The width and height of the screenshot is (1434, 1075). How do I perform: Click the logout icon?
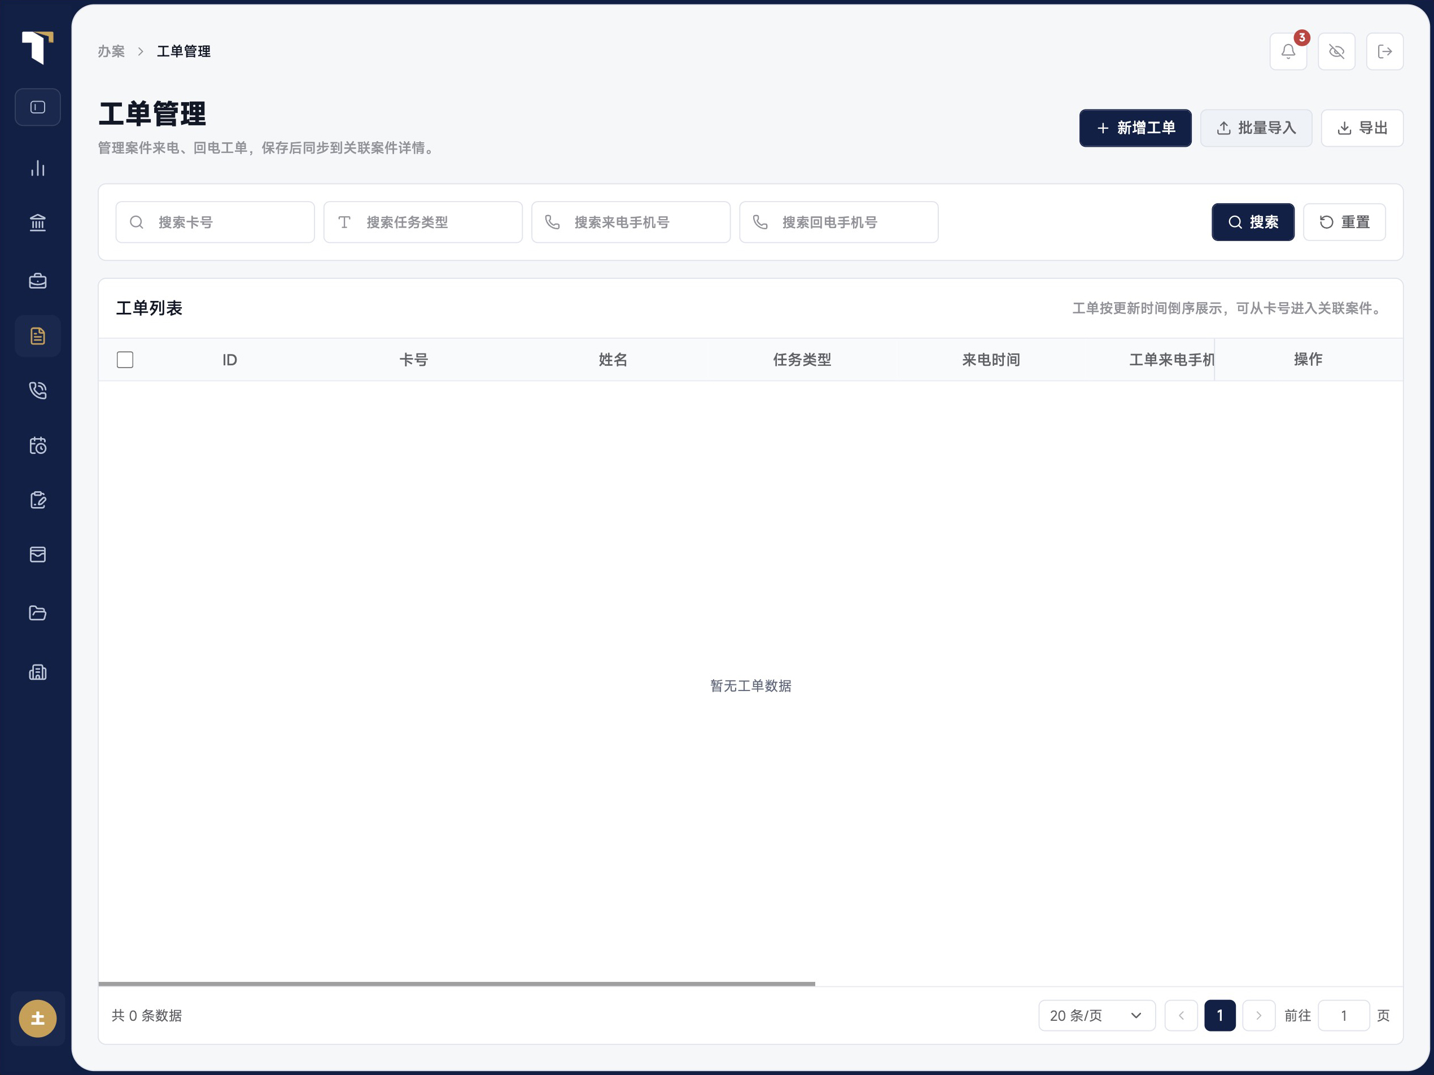pos(1385,51)
